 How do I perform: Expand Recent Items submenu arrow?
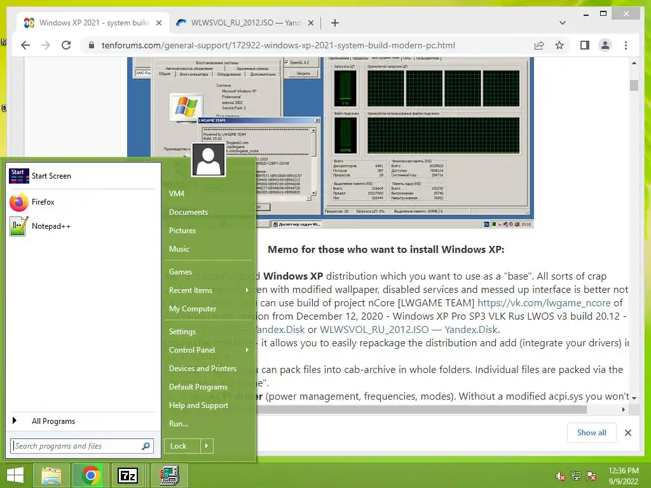247,290
